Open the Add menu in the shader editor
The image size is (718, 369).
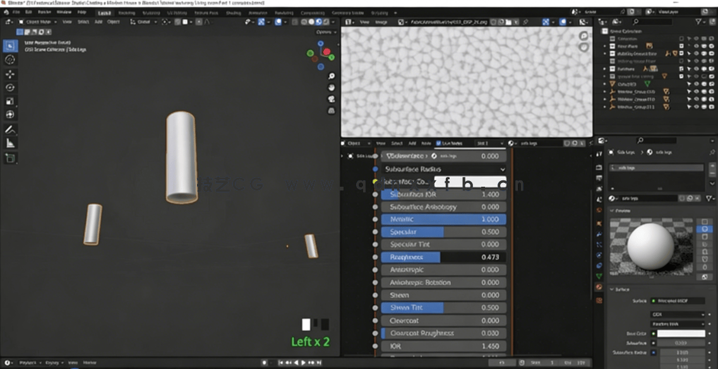click(412, 143)
